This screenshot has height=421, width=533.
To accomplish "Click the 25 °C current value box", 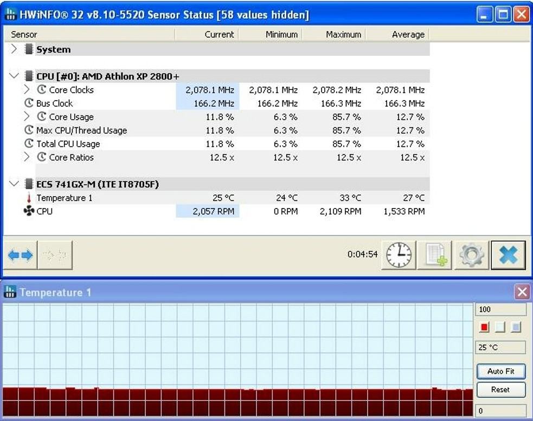I will click(500, 347).
